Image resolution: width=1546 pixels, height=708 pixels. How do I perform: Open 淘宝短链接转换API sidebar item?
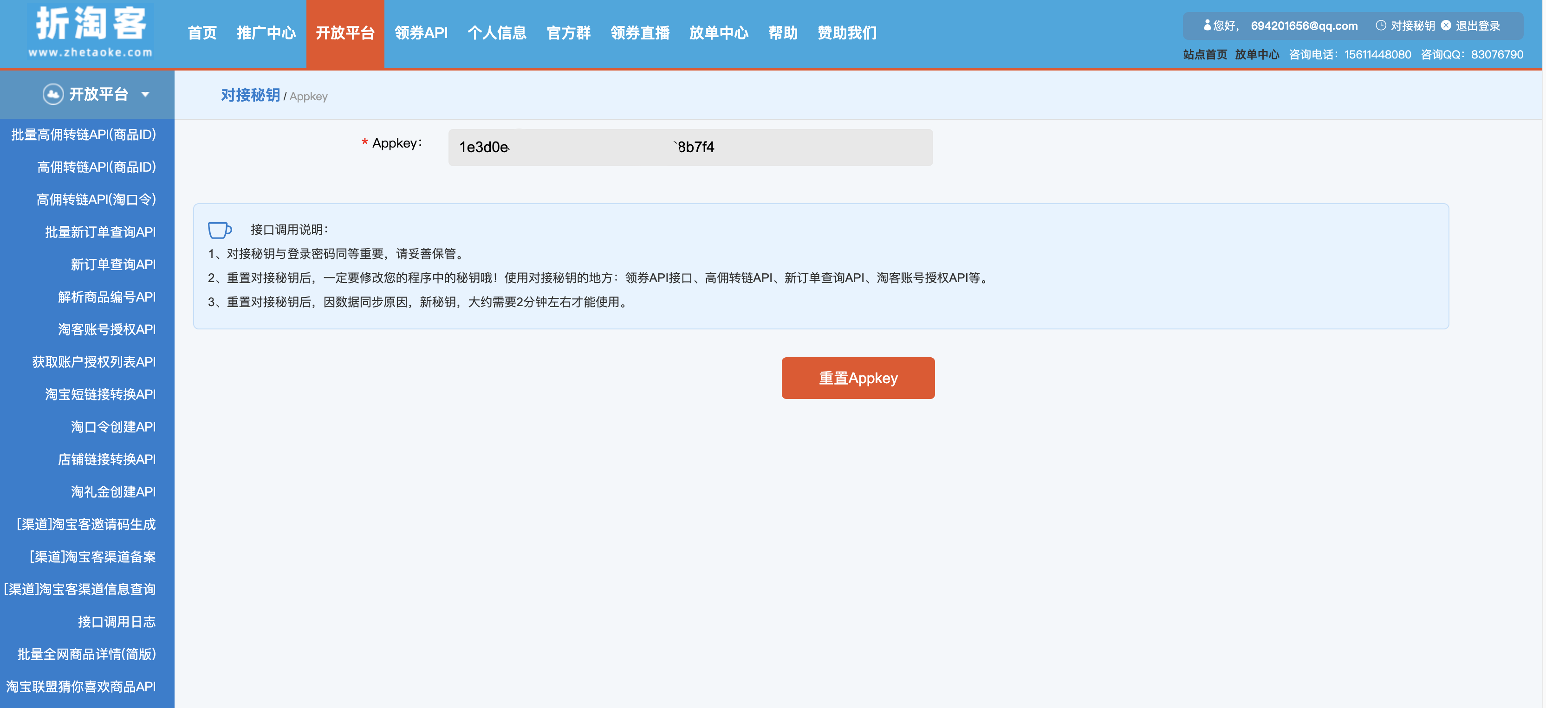[100, 394]
